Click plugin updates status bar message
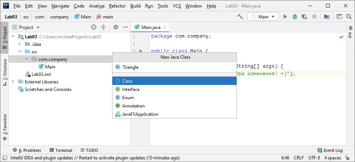Image resolution: width=355 pixels, height=162 pixels. 95,158
